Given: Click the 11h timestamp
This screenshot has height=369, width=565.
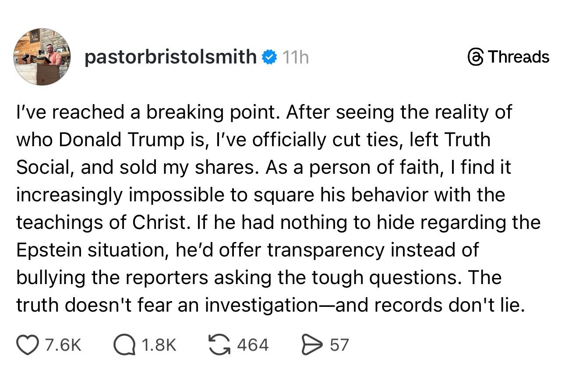Looking at the screenshot, I should click(295, 57).
